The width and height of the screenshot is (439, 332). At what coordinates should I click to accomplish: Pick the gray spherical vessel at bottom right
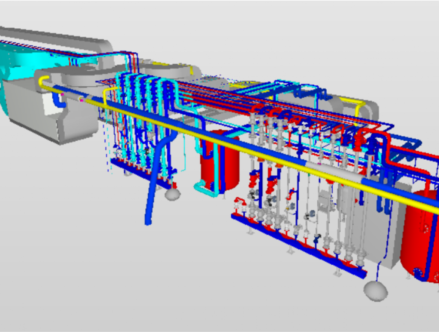click(376, 291)
